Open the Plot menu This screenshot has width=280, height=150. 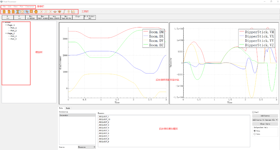click(x=22, y=6)
